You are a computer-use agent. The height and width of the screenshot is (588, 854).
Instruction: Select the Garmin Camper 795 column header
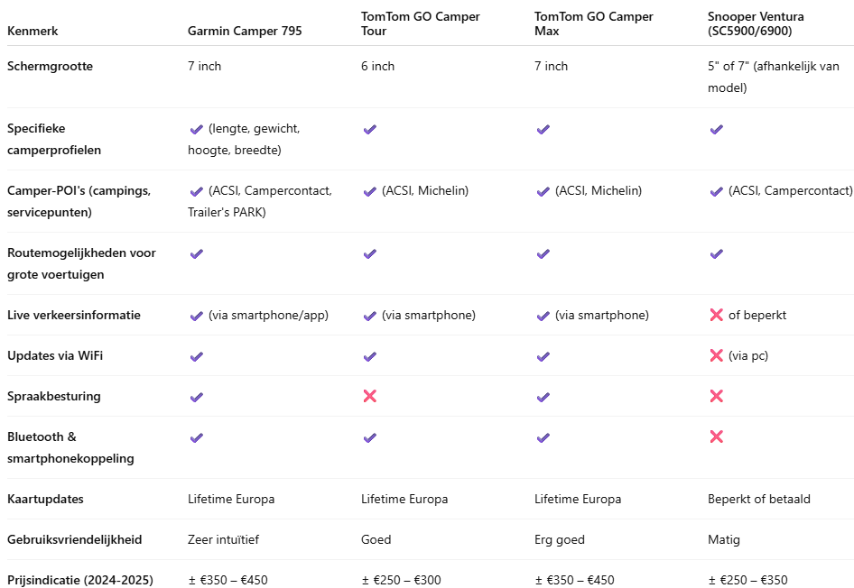[x=245, y=31]
